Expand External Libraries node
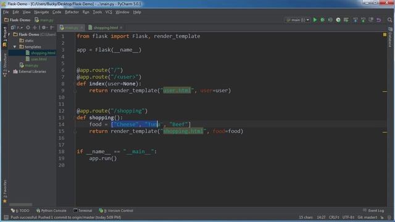The width and height of the screenshot is (395, 222). pos(9,72)
